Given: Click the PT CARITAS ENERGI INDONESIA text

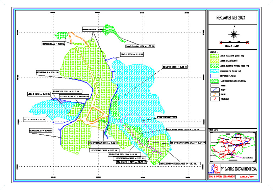Looking at the screenshot, I should [x=239, y=169].
